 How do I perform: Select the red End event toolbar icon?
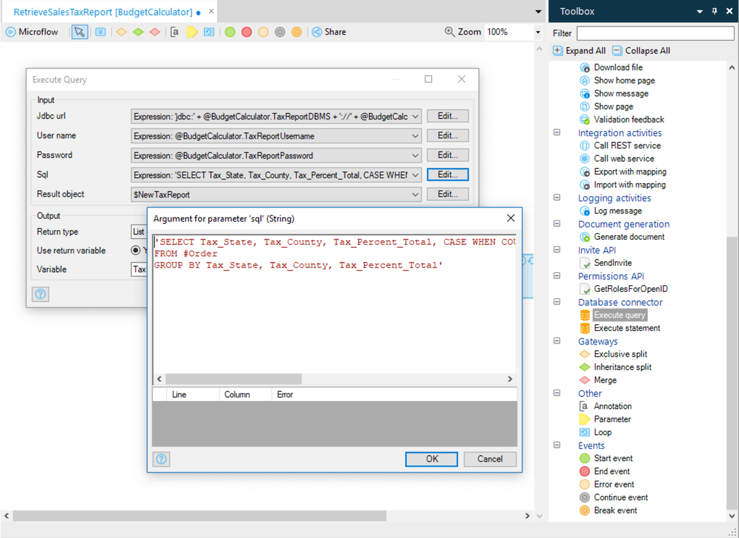(x=247, y=32)
